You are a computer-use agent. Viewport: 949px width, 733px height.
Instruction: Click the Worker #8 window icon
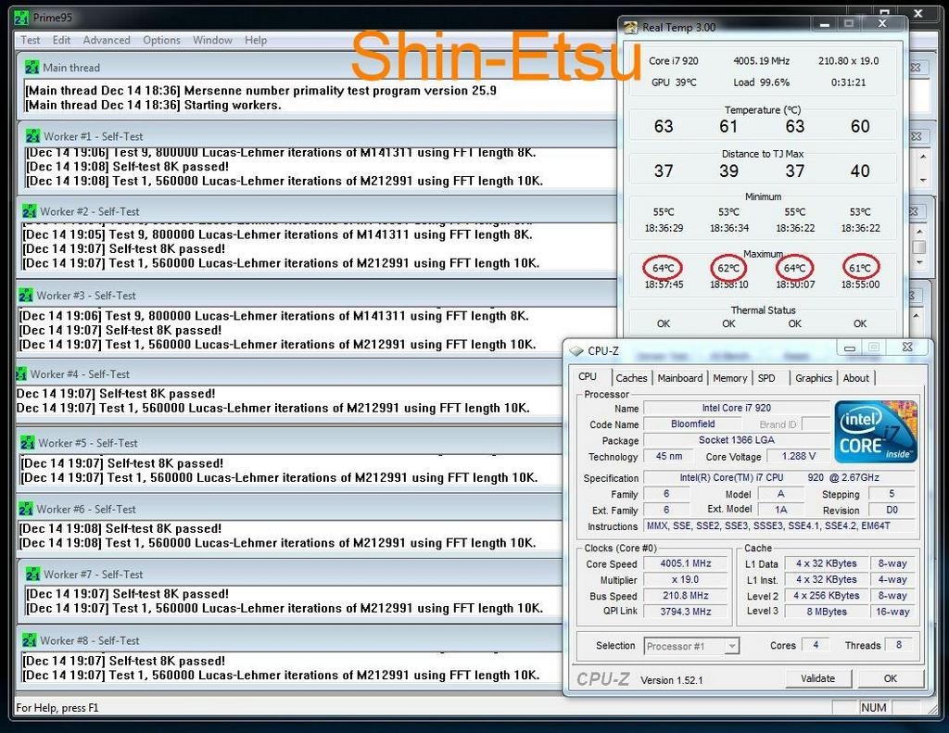(30, 639)
